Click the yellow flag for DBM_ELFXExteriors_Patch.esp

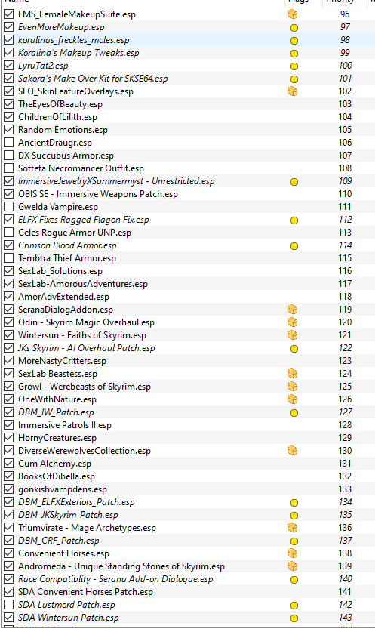294,503
